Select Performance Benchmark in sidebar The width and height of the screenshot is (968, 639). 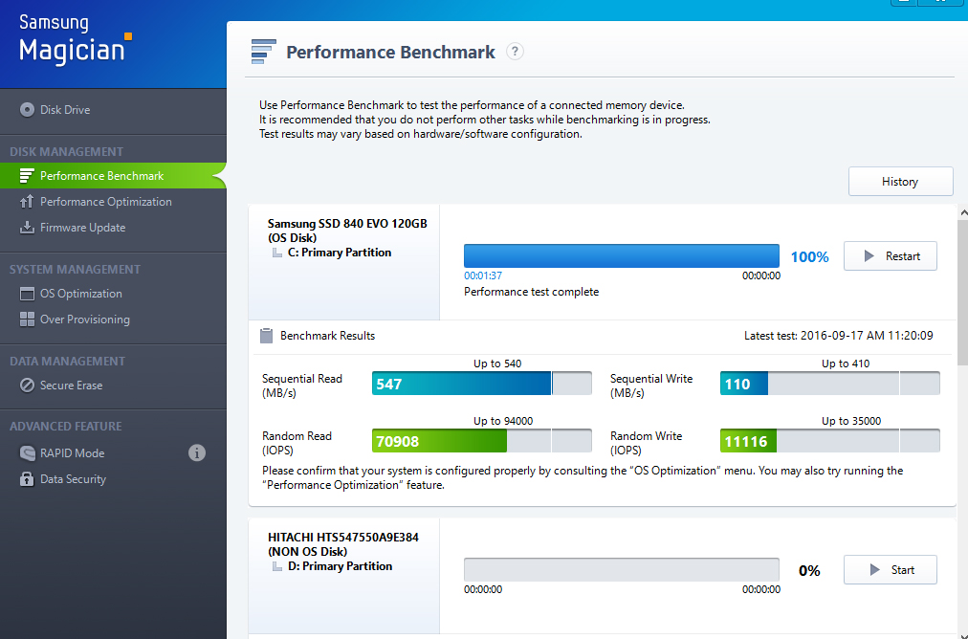pos(113,176)
